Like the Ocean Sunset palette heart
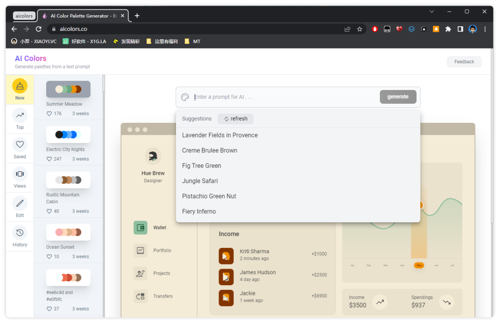 49,257
